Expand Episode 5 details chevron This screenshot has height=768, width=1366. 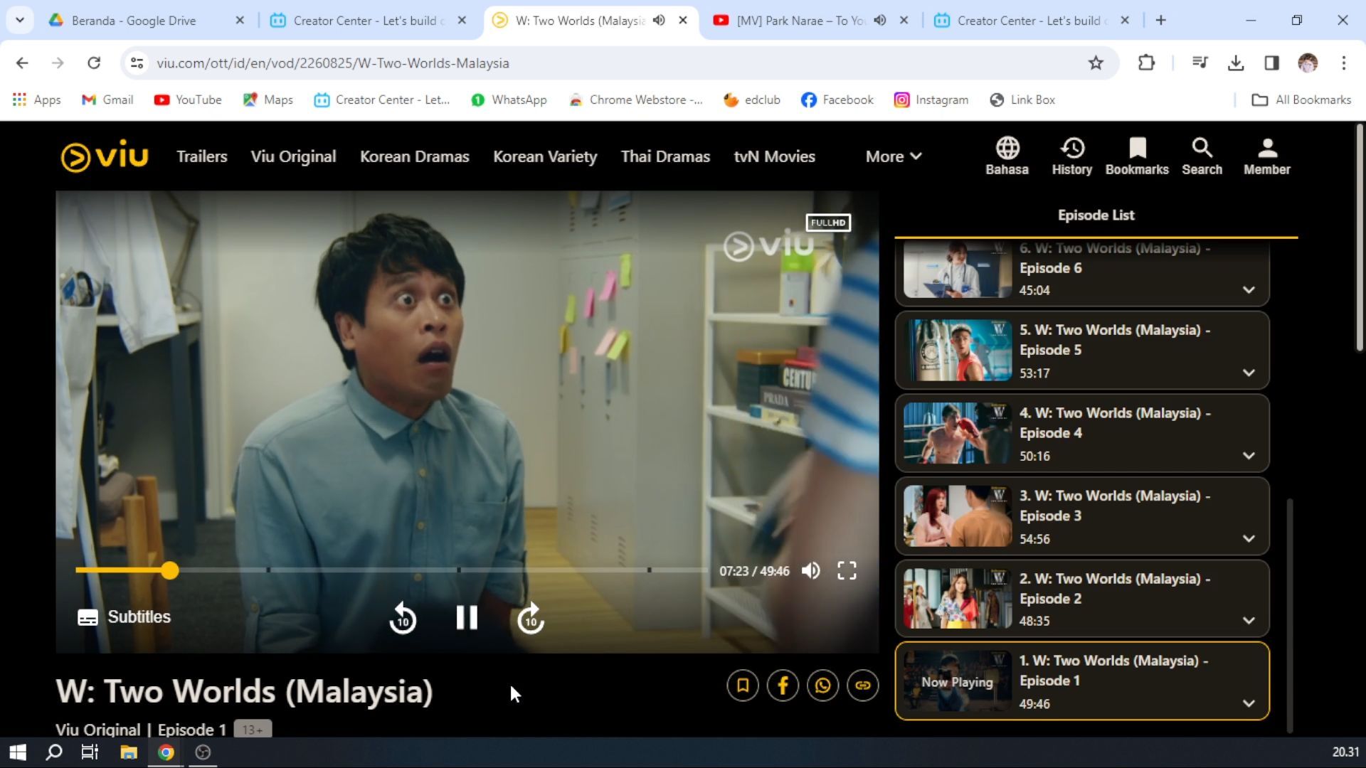pyautogui.click(x=1249, y=373)
